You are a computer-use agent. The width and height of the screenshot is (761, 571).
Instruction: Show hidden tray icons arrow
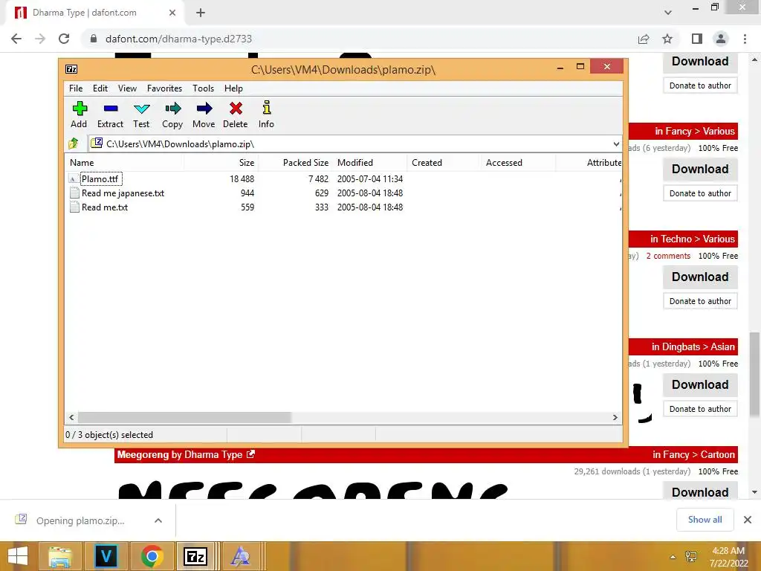tap(673, 556)
